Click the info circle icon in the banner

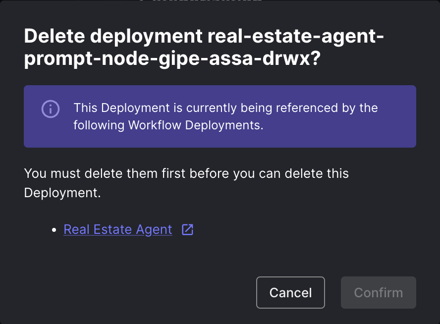(50, 108)
